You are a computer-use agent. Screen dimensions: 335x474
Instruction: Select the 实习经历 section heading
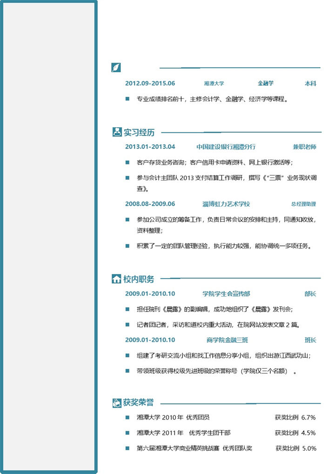139,132
